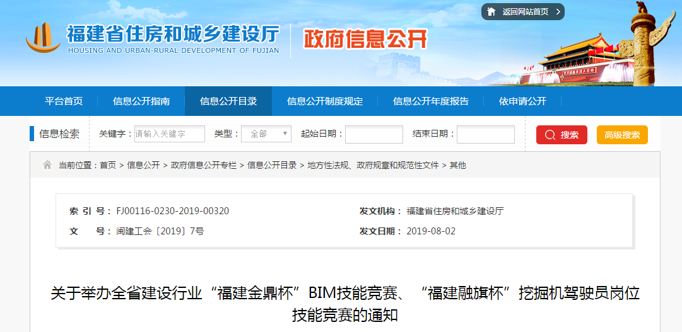Expand the 类型 dropdown showing 全部

(x=266, y=134)
